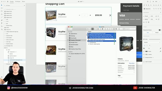Enable the Mark for Export checkbox
This screenshot has height=91, width=162.
(144, 62)
